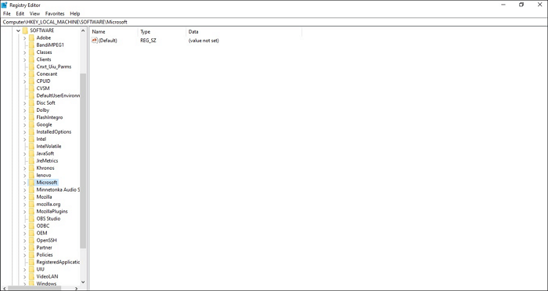Expand the Classes key

click(25, 52)
